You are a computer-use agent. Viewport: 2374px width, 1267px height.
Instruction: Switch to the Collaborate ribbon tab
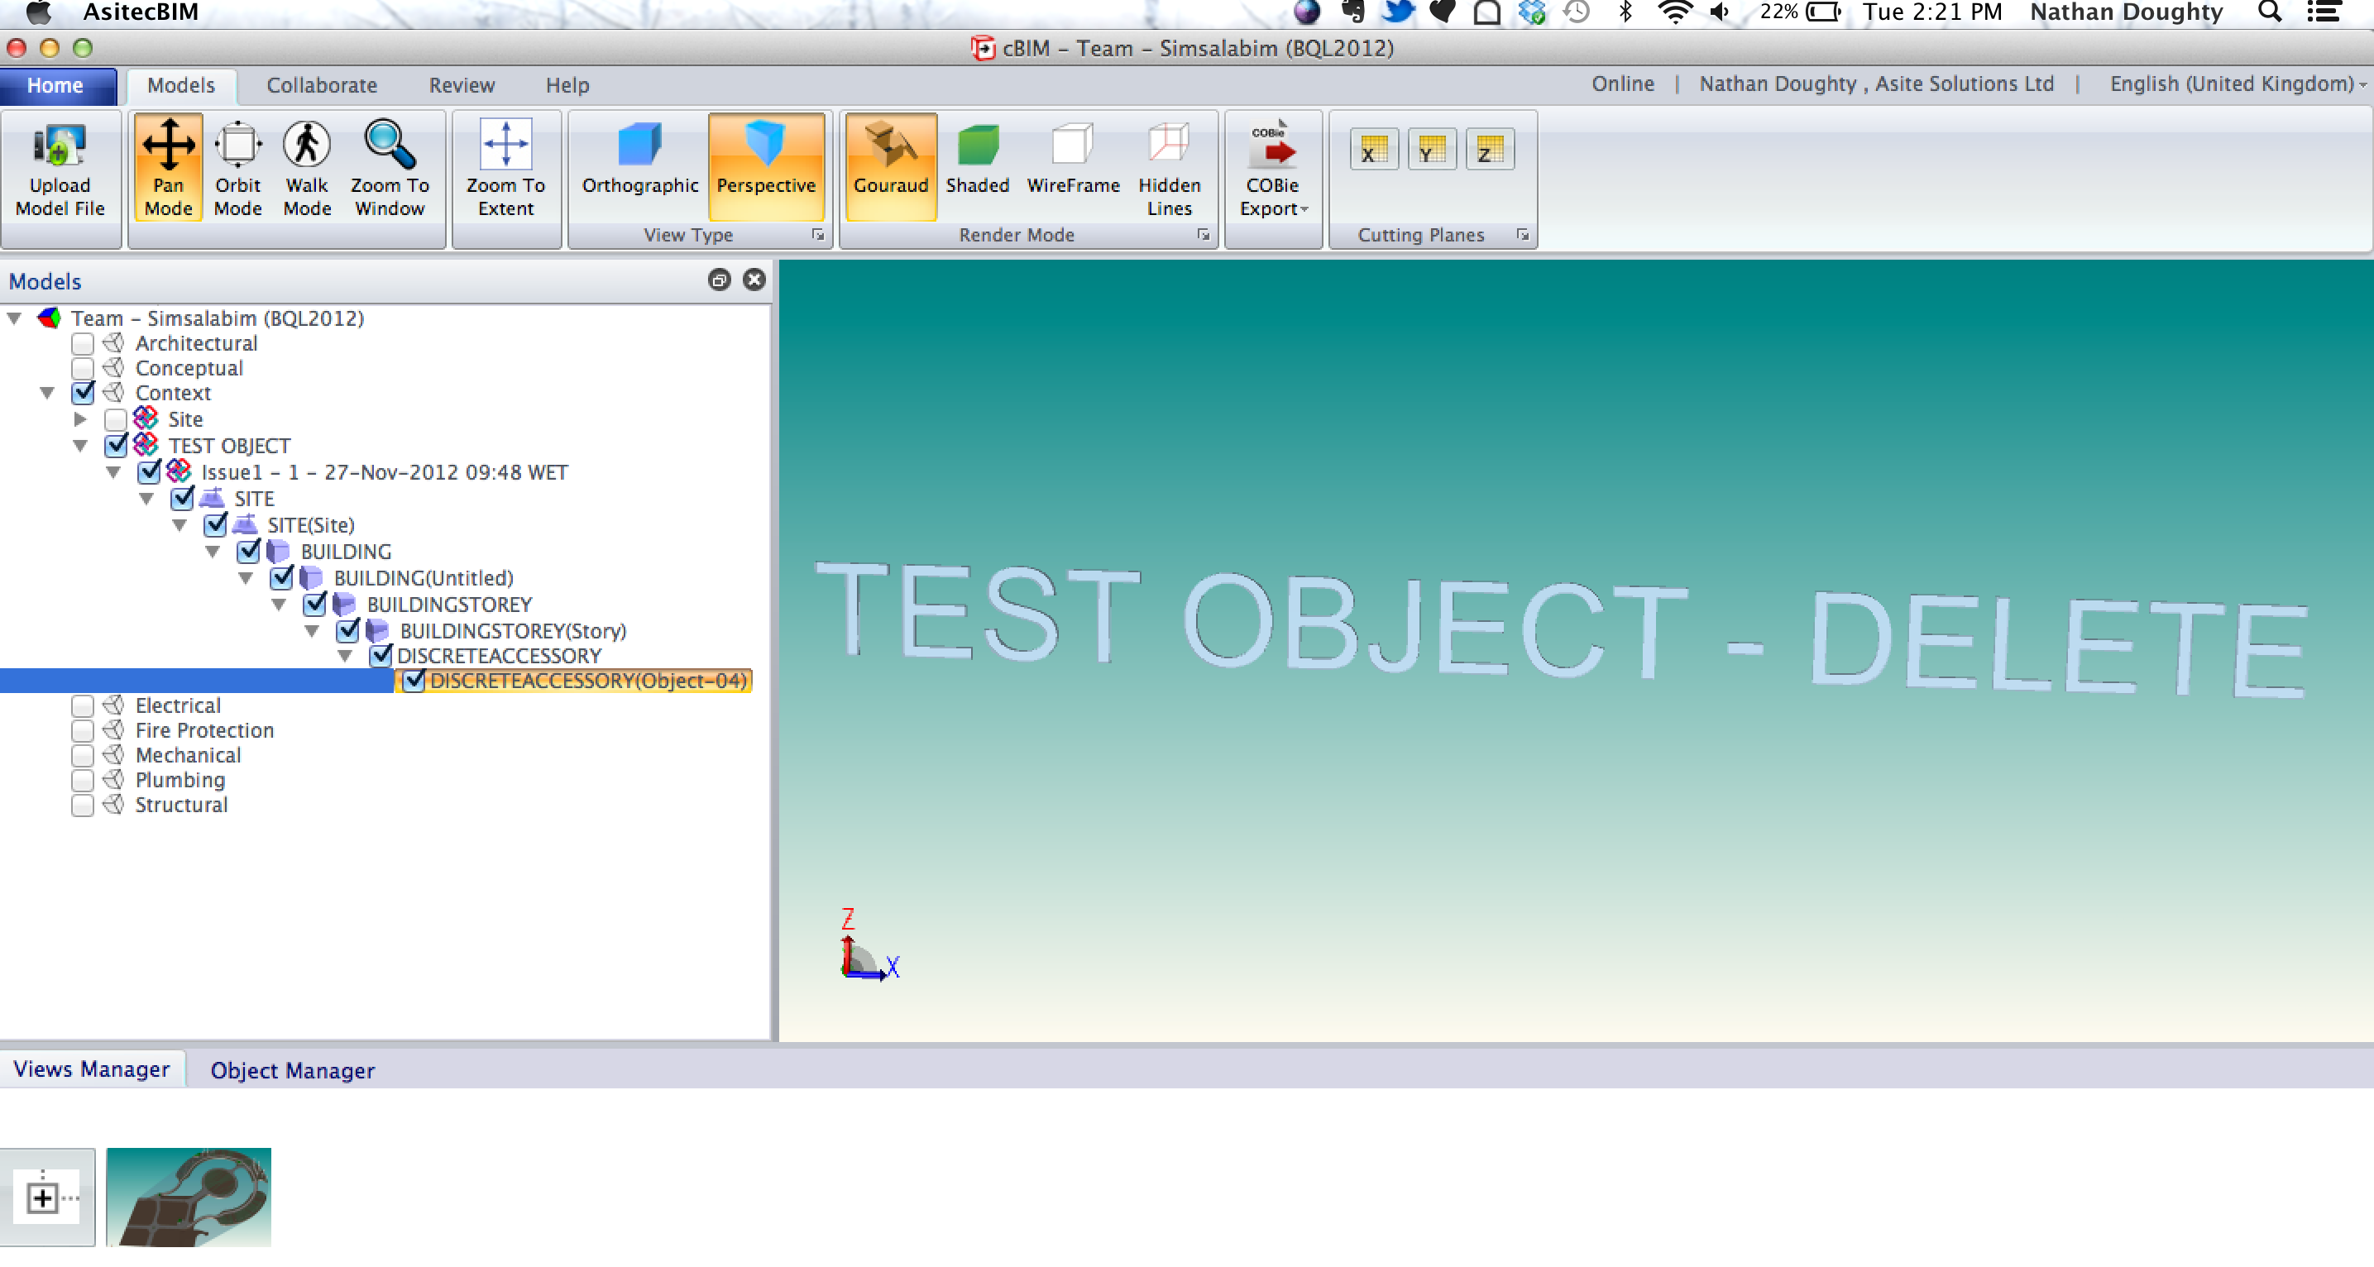click(322, 85)
